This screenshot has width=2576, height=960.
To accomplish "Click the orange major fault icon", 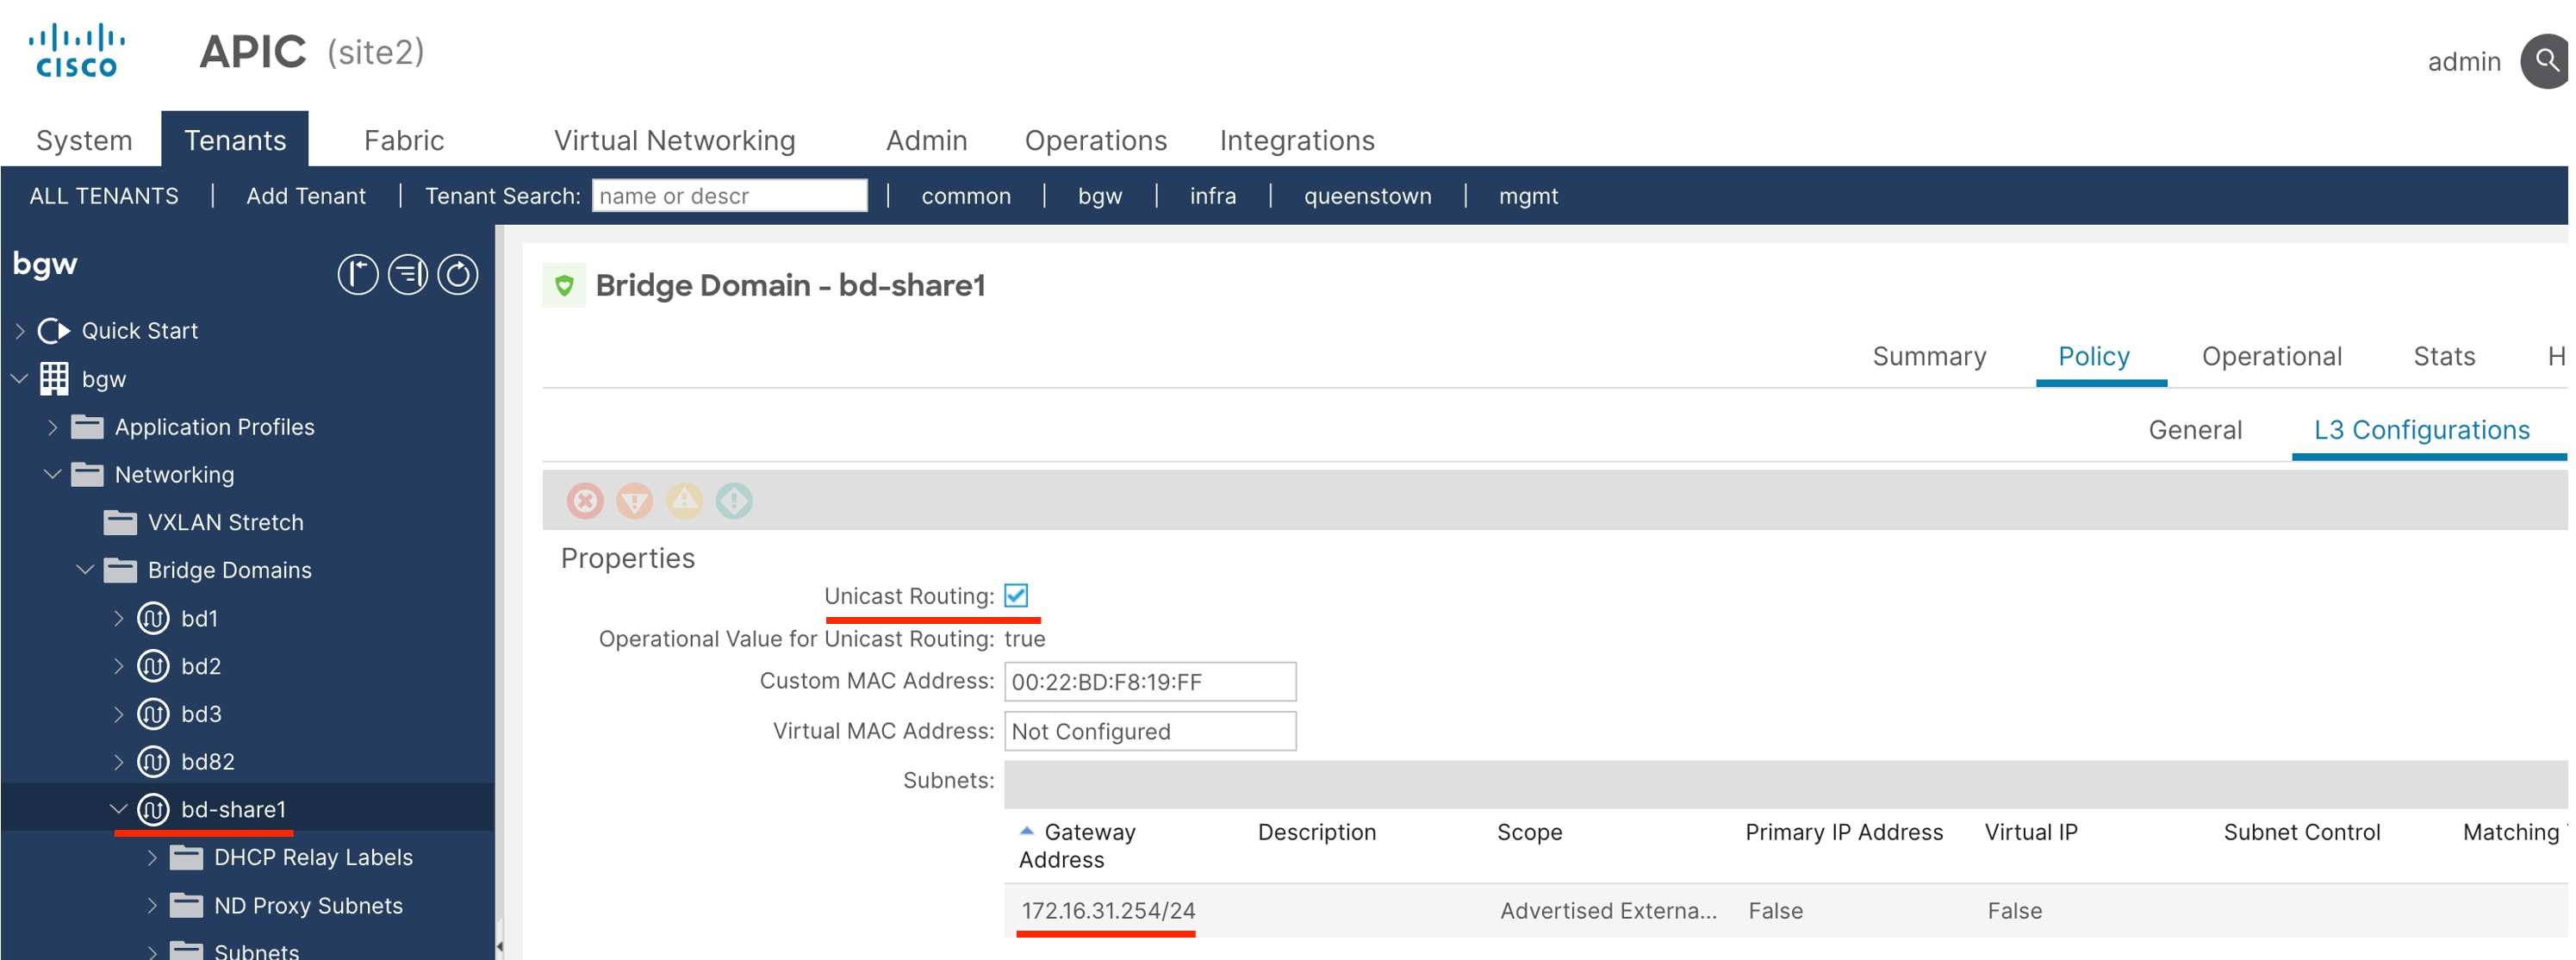I will coord(634,501).
